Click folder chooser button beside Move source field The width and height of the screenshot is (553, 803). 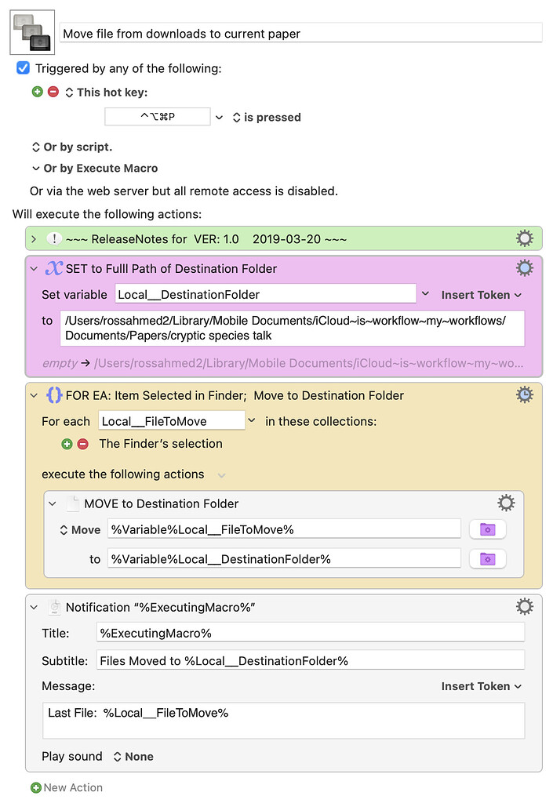(x=487, y=529)
